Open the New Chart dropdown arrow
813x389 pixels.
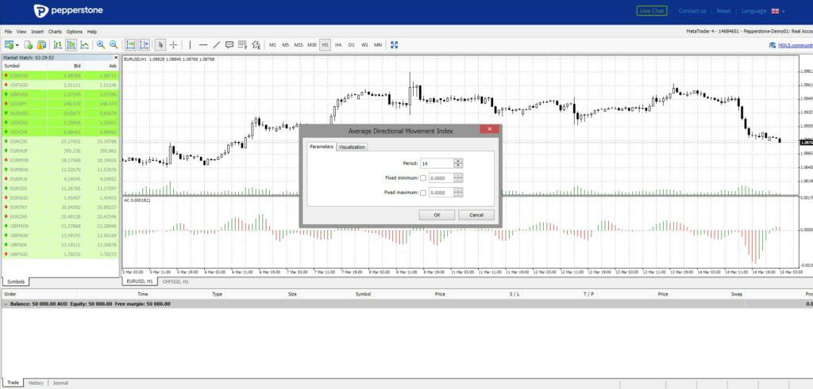point(18,45)
